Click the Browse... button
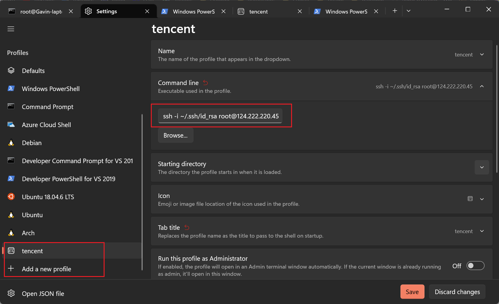This screenshot has height=304, width=499. [175, 135]
